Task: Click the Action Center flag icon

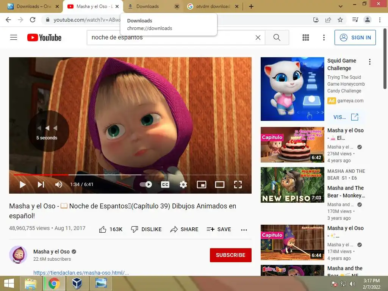Action: [x=334, y=284]
